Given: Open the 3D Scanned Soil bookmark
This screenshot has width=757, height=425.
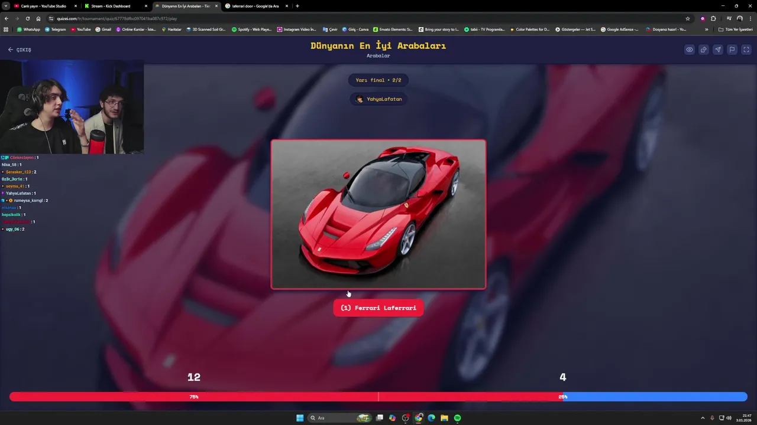Looking at the screenshot, I should click(206, 29).
